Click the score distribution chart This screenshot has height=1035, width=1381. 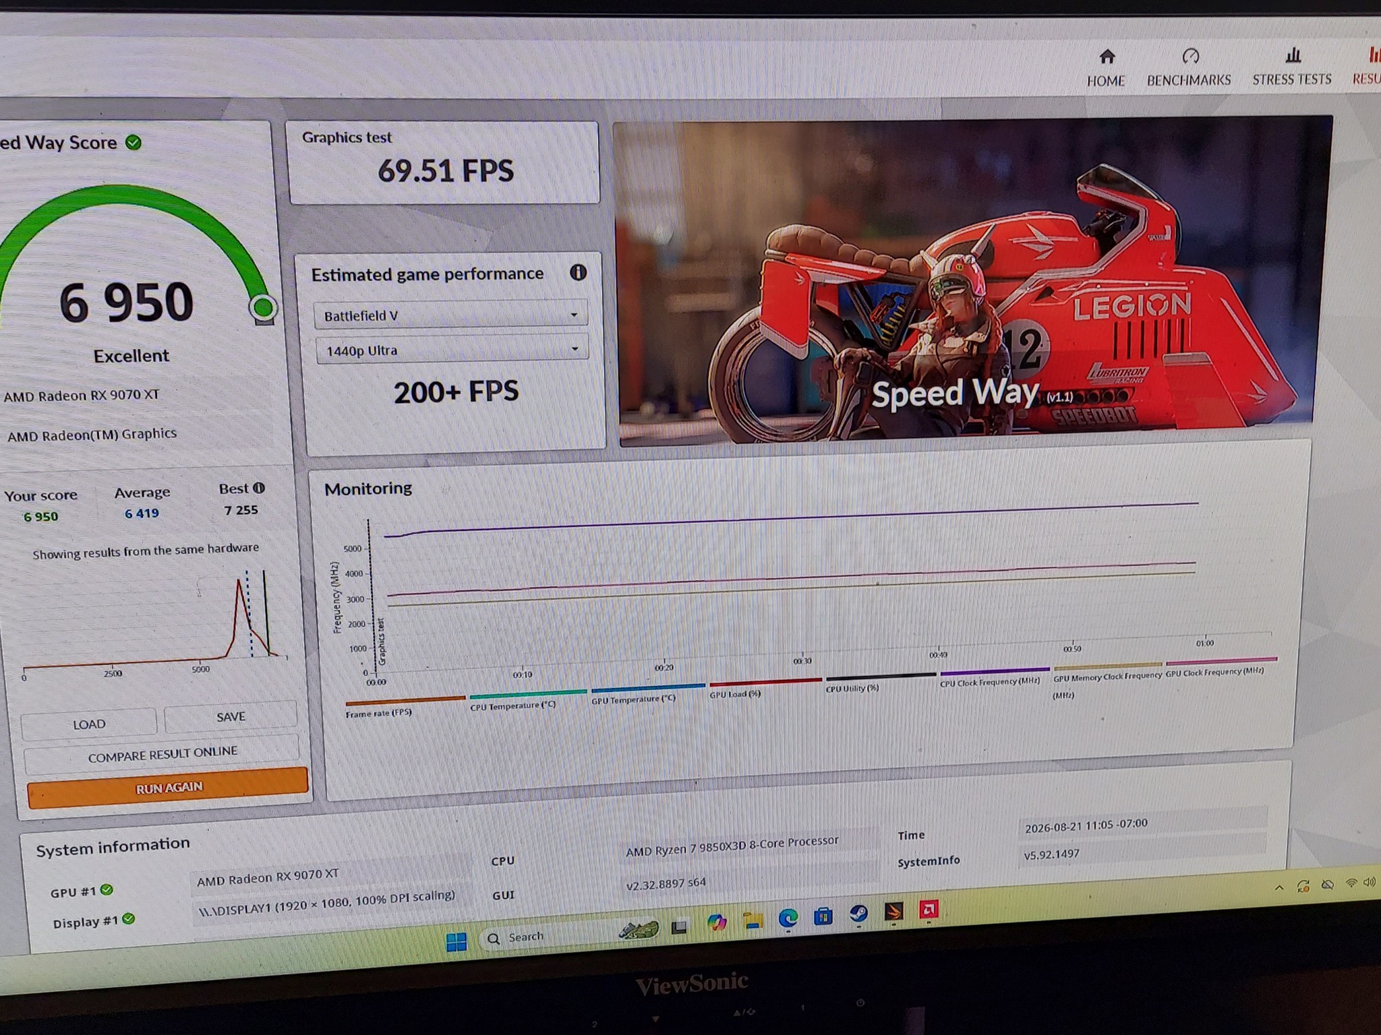pos(155,623)
